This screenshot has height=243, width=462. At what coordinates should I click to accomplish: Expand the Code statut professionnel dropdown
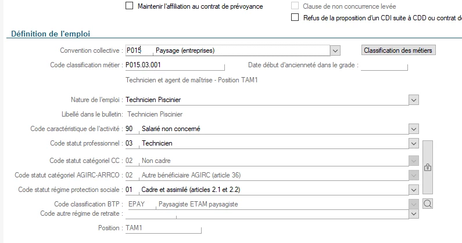[x=414, y=143]
